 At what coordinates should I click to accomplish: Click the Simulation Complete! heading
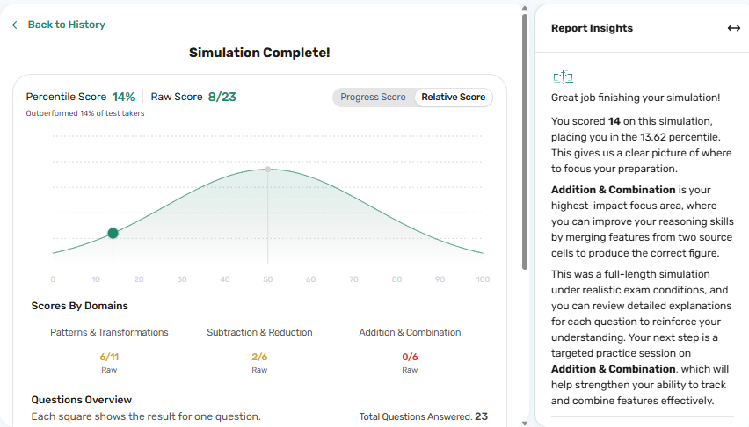pos(259,53)
